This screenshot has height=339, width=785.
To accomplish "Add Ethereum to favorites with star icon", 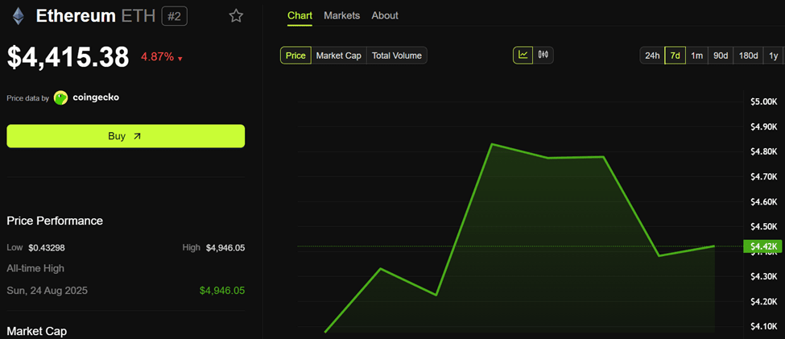I will pos(236,16).
